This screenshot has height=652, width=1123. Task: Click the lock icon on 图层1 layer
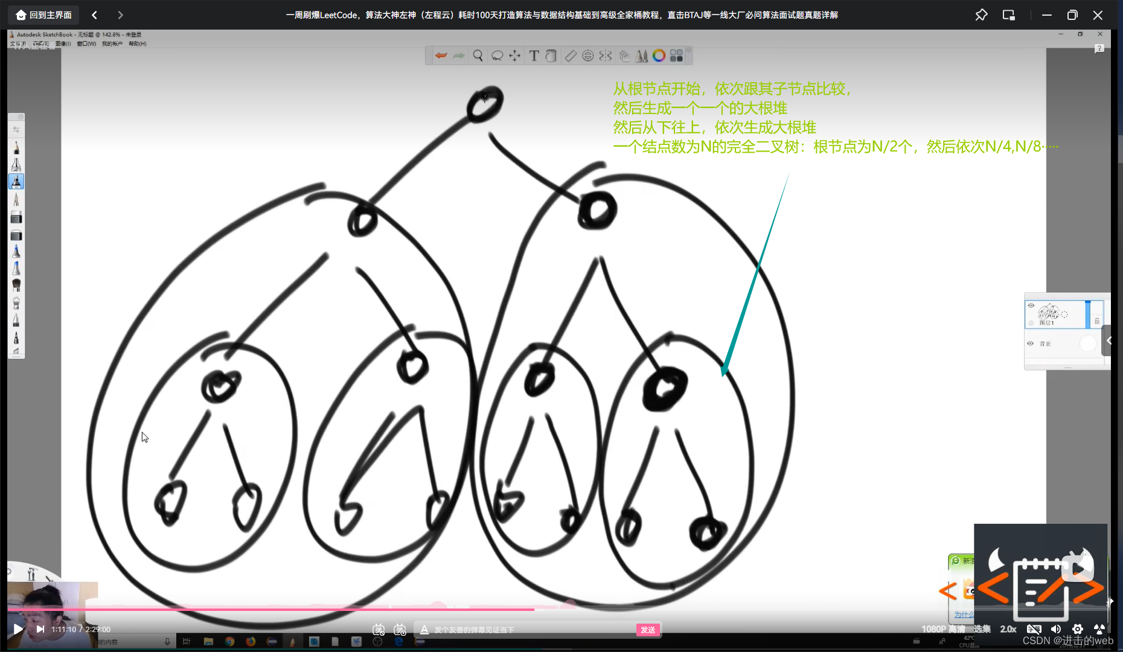coord(1097,321)
